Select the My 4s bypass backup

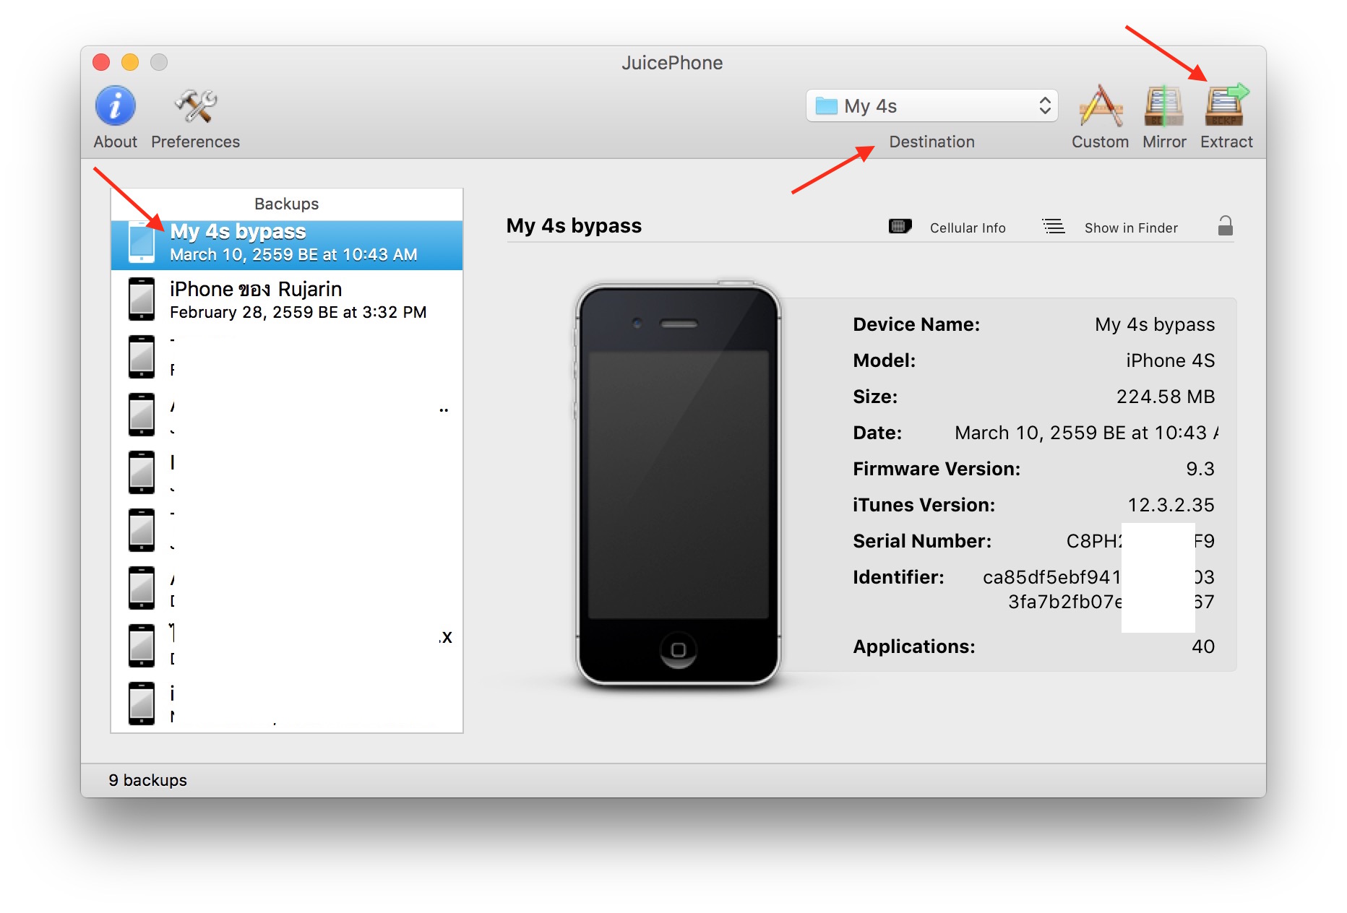click(285, 243)
